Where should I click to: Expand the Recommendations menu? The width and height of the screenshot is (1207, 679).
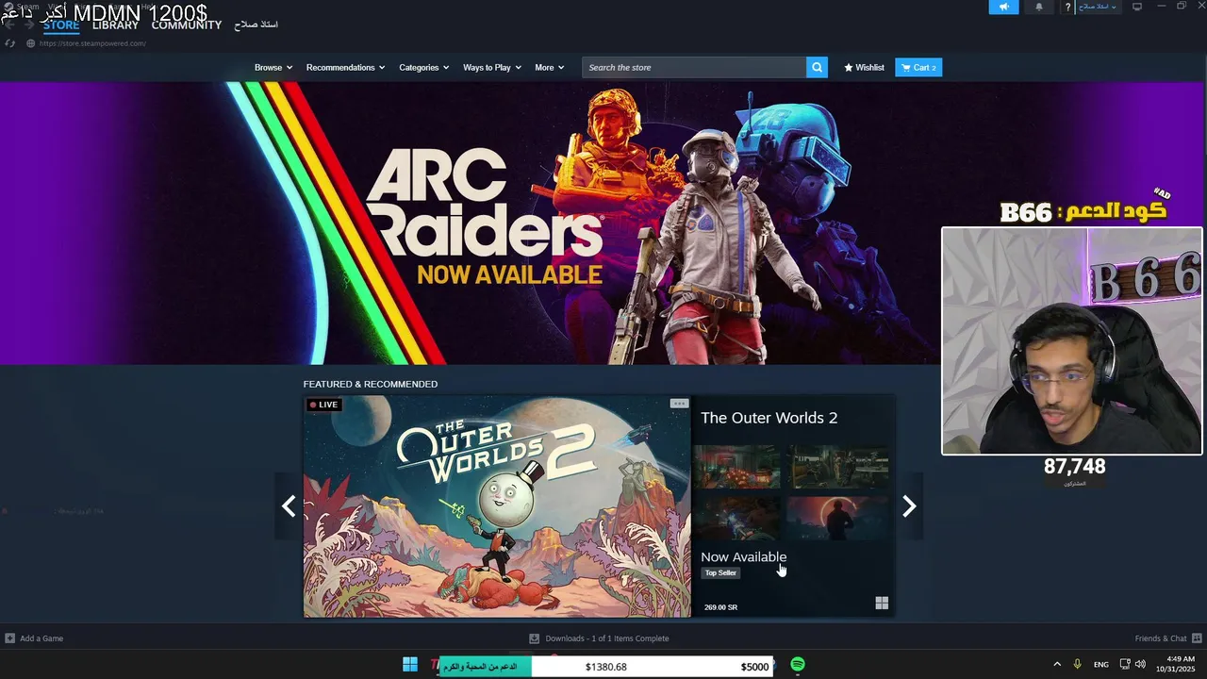click(345, 67)
